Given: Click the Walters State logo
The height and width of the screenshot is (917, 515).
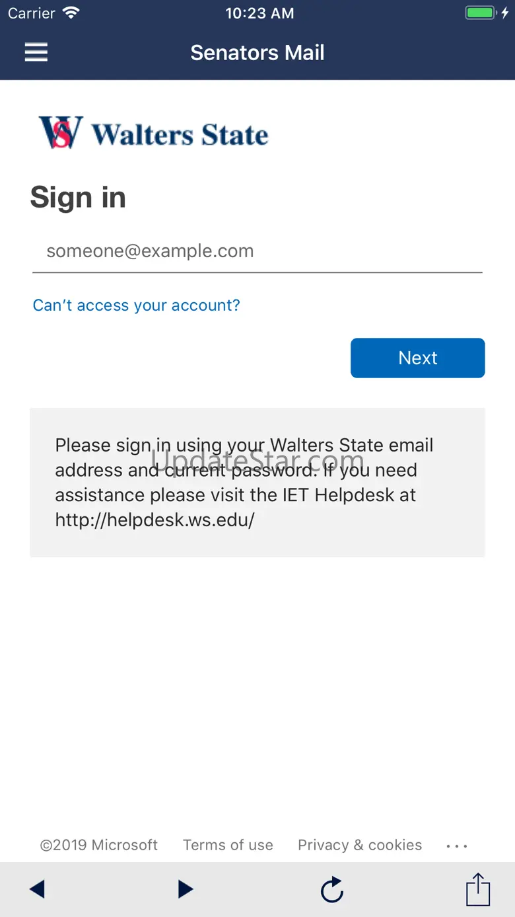Looking at the screenshot, I should tap(154, 132).
